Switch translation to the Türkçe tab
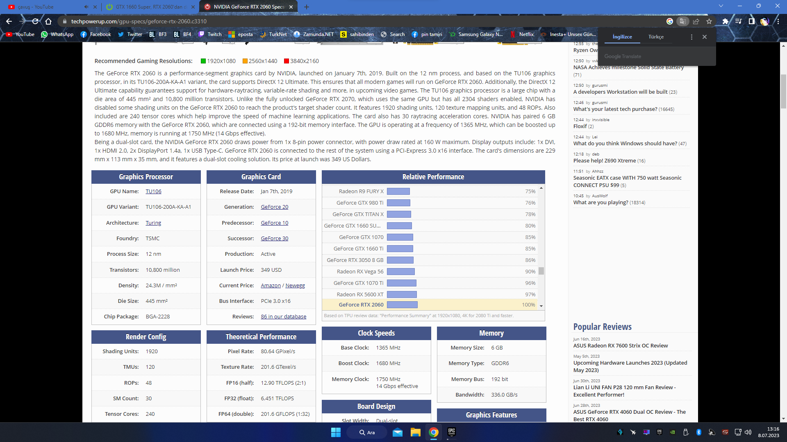The image size is (787, 442). click(x=656, y=37)
